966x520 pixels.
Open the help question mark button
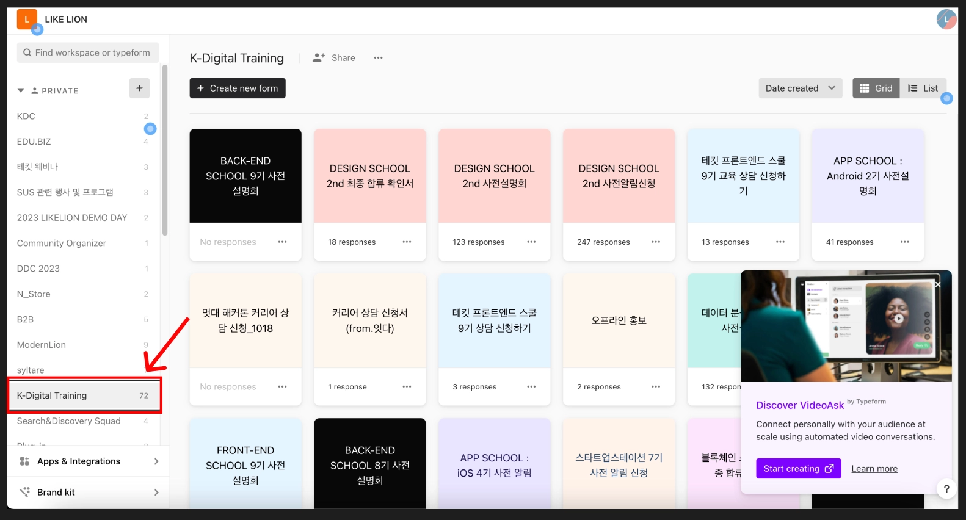pyautogui.click(x=946, y=489)
